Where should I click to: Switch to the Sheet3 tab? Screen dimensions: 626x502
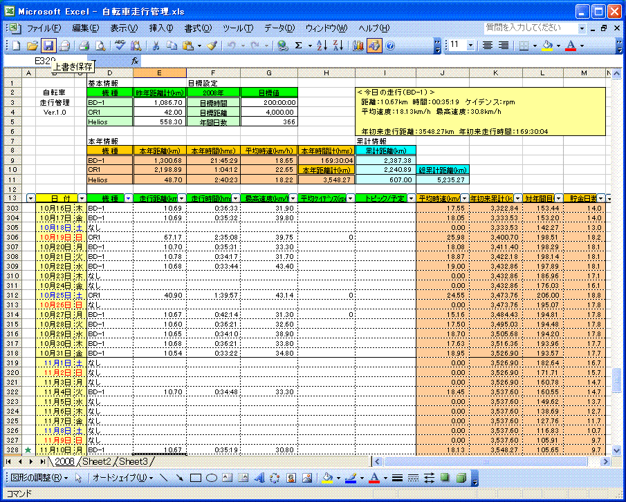pos(133,461)
